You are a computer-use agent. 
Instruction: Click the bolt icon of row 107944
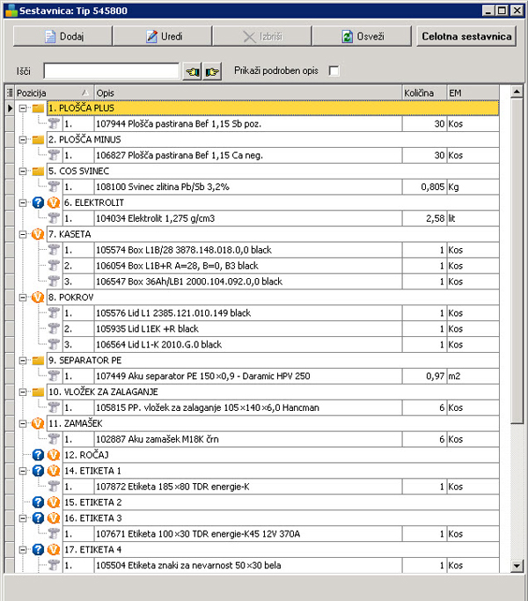pyautogui.click(x=54, y=124)
